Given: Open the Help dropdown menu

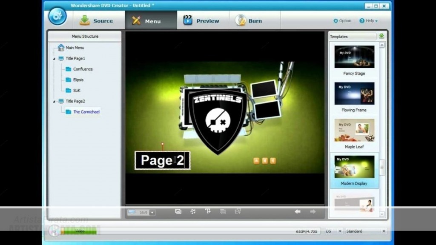Looking at the screenshot, I should 368,21.
